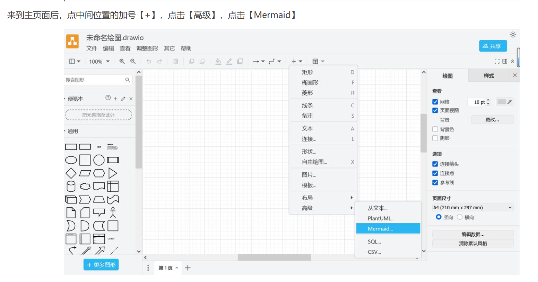Choose PlantUML... from the submenu
The image size is (538, 282).
[388, 218]
